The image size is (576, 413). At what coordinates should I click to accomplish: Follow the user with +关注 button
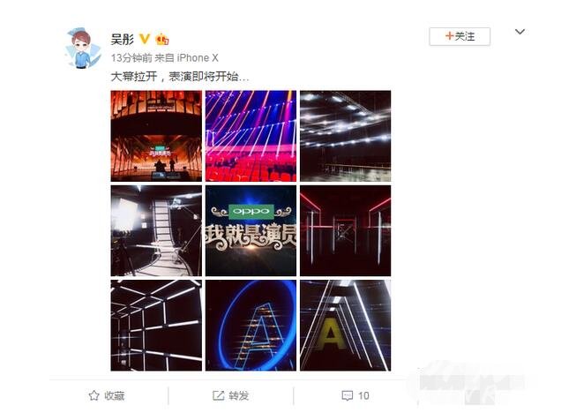[x=460, y=36]
